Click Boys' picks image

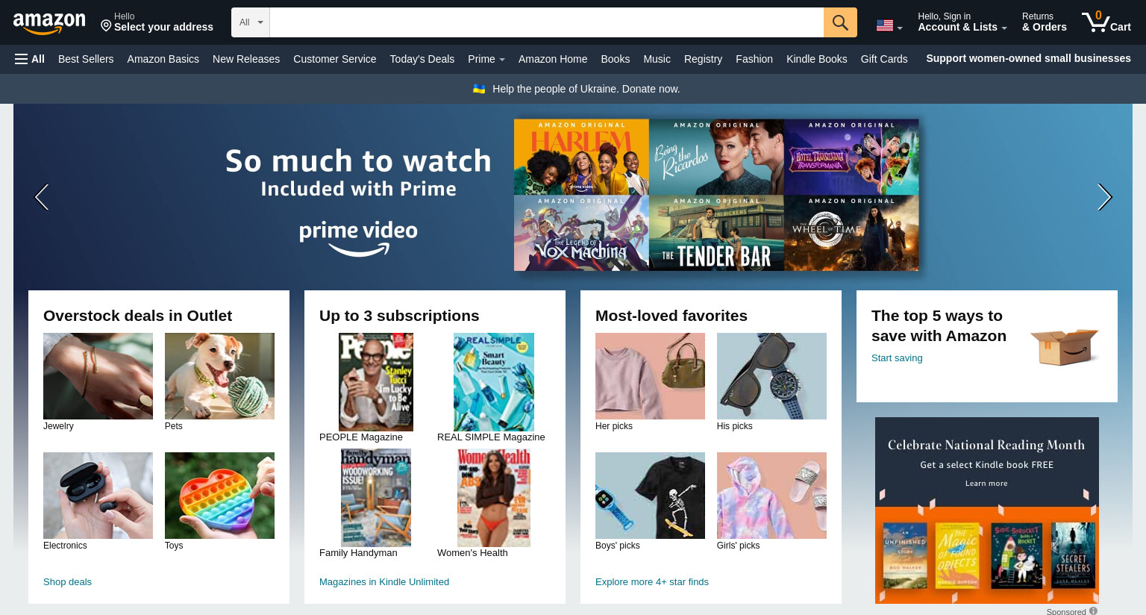(650, 496)
